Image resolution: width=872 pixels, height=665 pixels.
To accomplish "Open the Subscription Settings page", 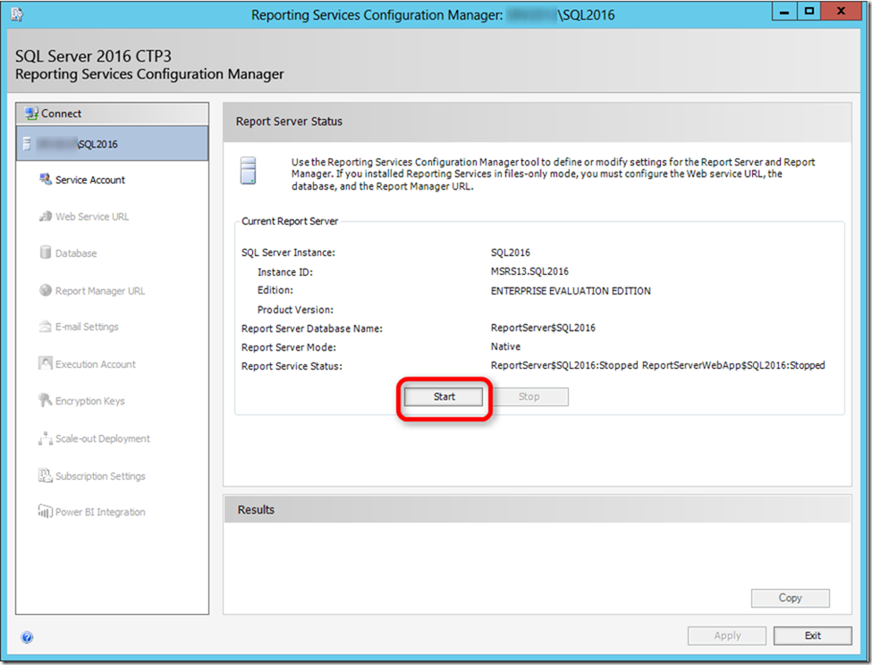I will (x=101, y=476).
